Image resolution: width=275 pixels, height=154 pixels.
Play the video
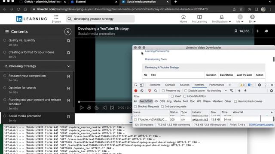click(x=81, y=107)
